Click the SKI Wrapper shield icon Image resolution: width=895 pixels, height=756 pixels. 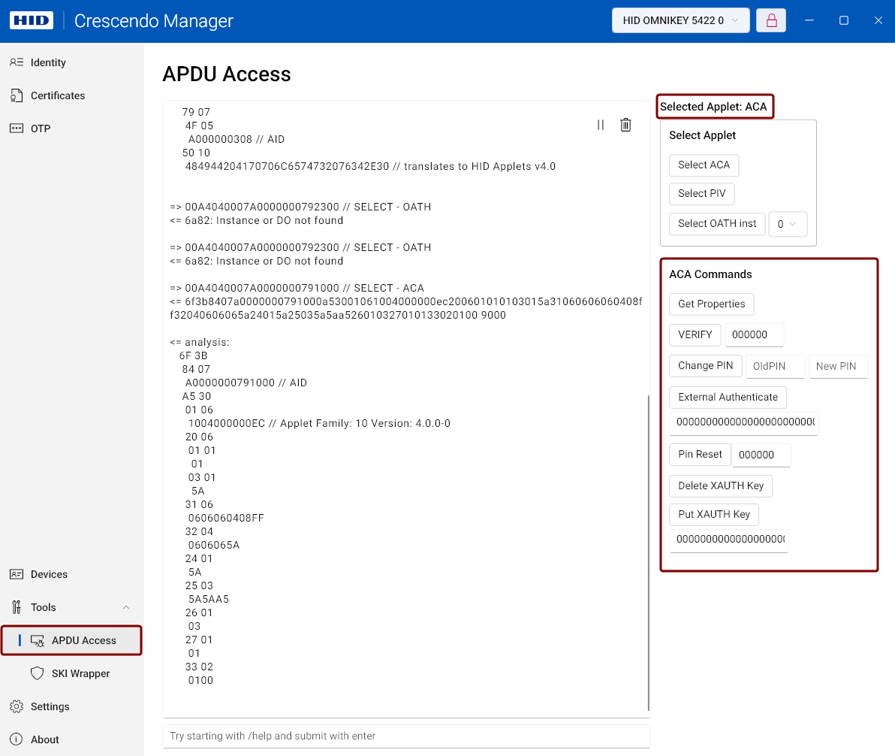(x=37, y=673)
